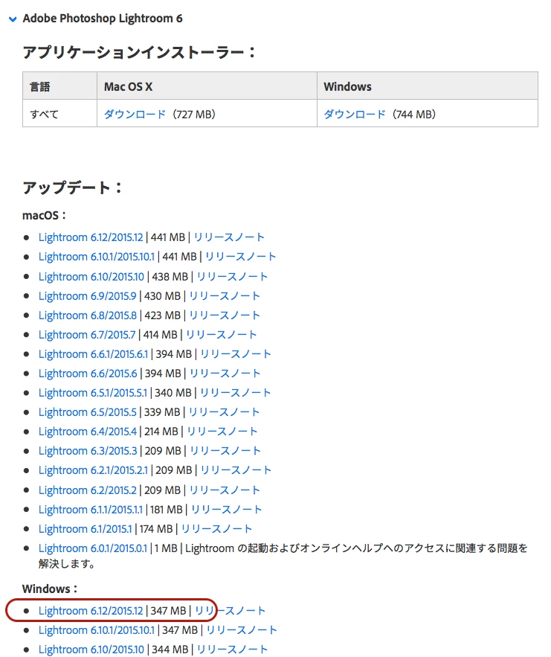Click the 'Windows：' subheading above update list
Screen dimensions: 551x657
coord(50,589)
